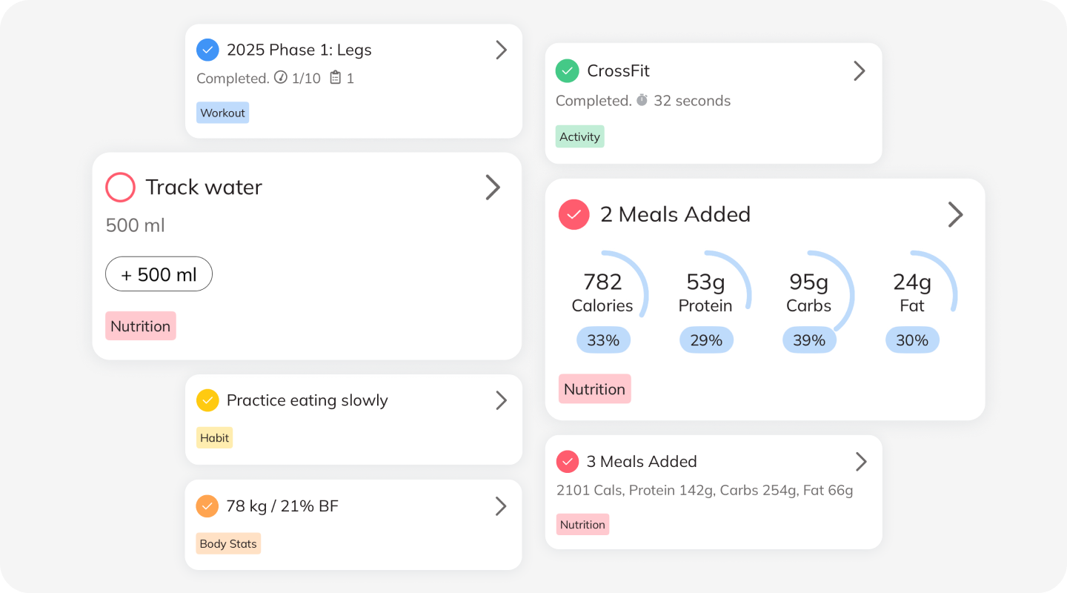
Task: Expand the Track water card chevron
Action: [x=493, y=188]
